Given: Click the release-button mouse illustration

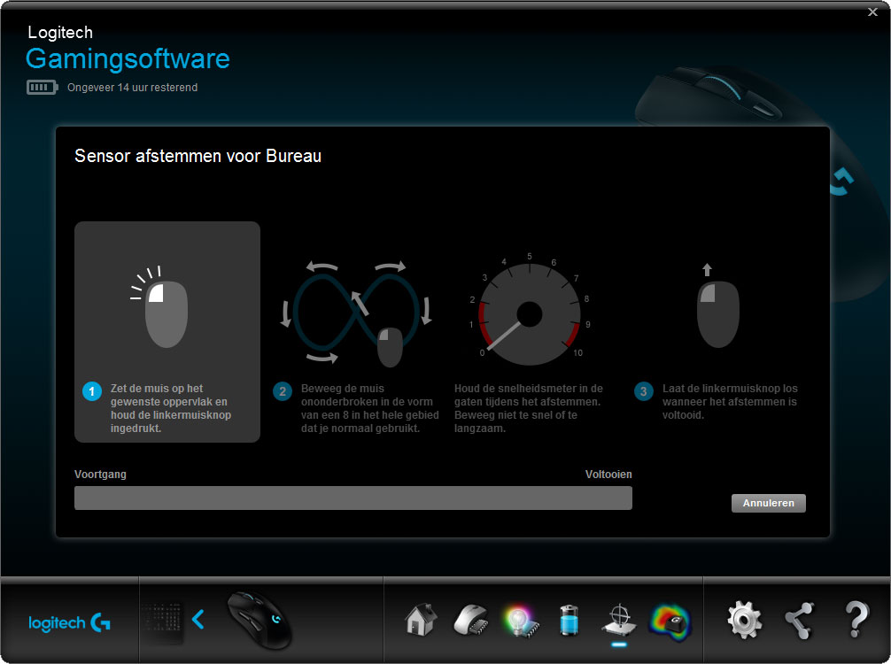Looking at the screenshot, I should pos(717,306).
